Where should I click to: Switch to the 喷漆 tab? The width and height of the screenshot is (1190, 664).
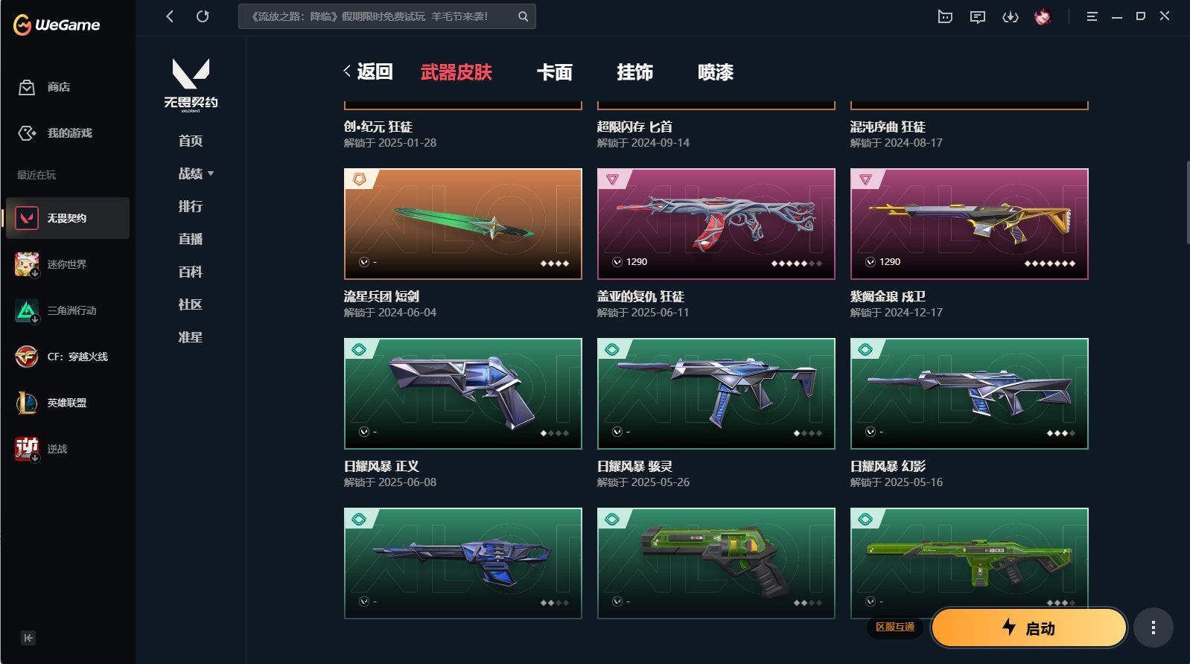716,72
